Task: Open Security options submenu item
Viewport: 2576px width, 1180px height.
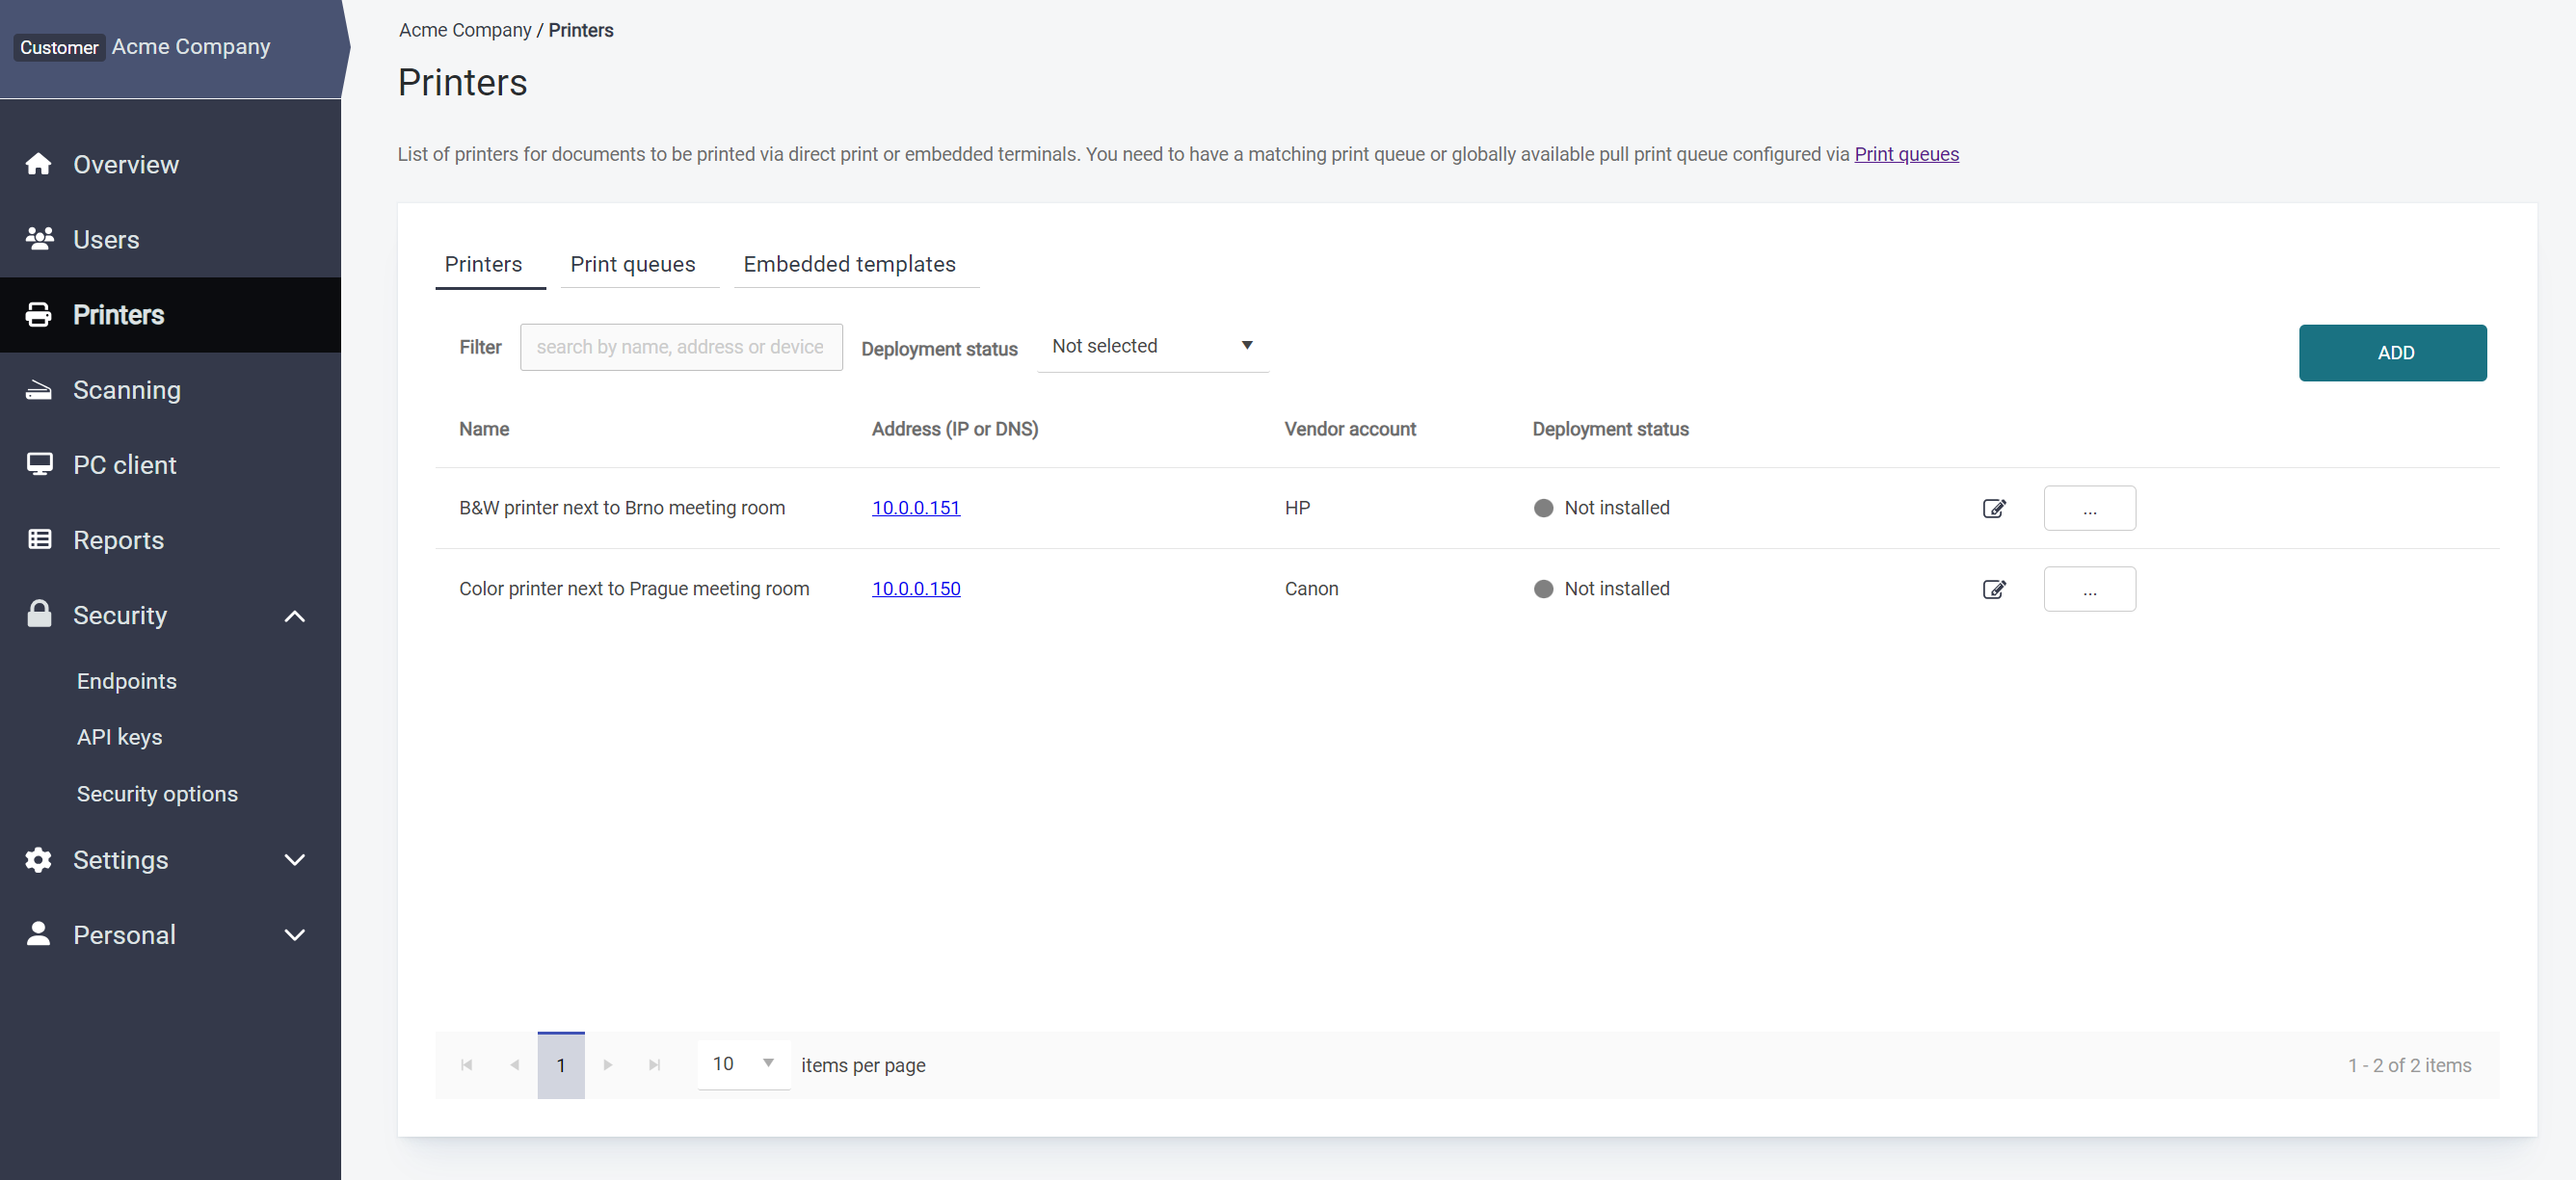Action: 157,794
